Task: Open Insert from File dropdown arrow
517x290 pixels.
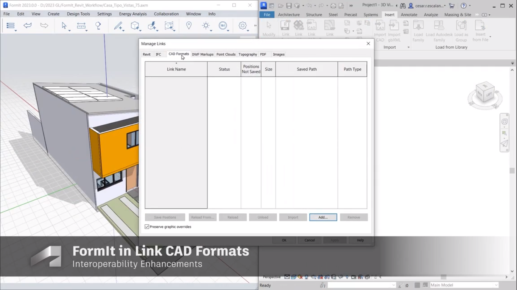Action: click(490, 37)
